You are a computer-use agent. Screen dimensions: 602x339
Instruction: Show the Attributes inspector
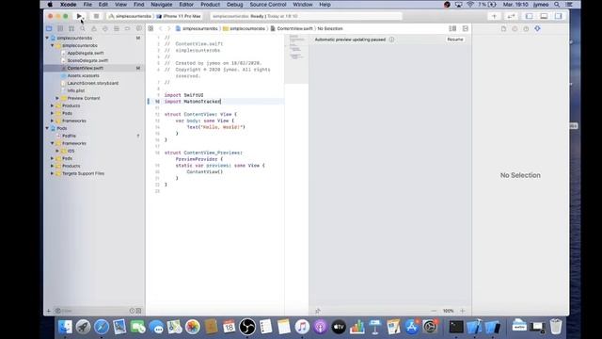537,29
